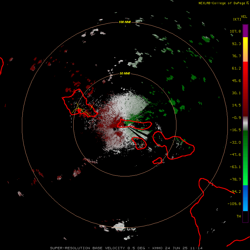Click the [KT] units label
The image size is (250, 250).
(237, 19)
